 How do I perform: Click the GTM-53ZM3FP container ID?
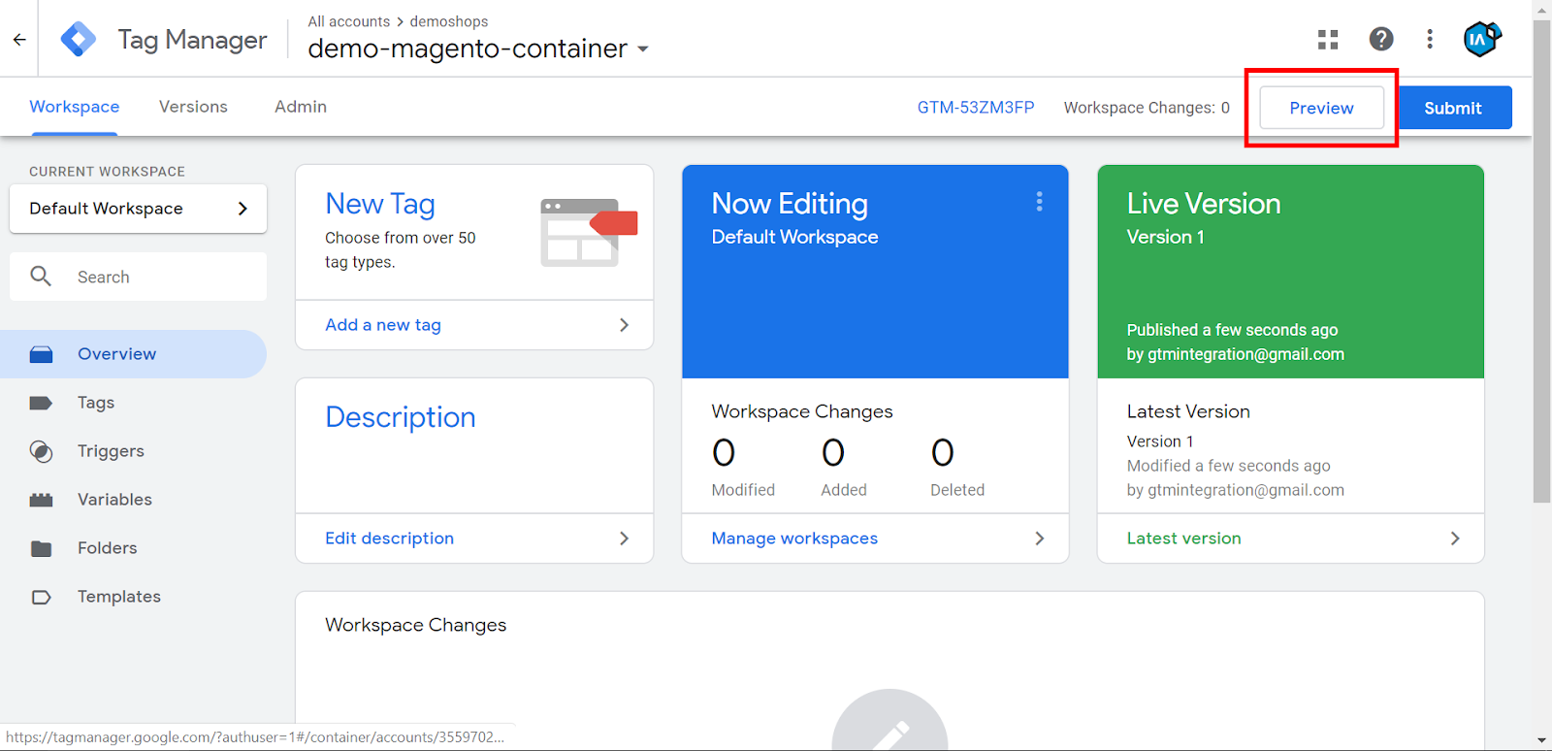975,108
